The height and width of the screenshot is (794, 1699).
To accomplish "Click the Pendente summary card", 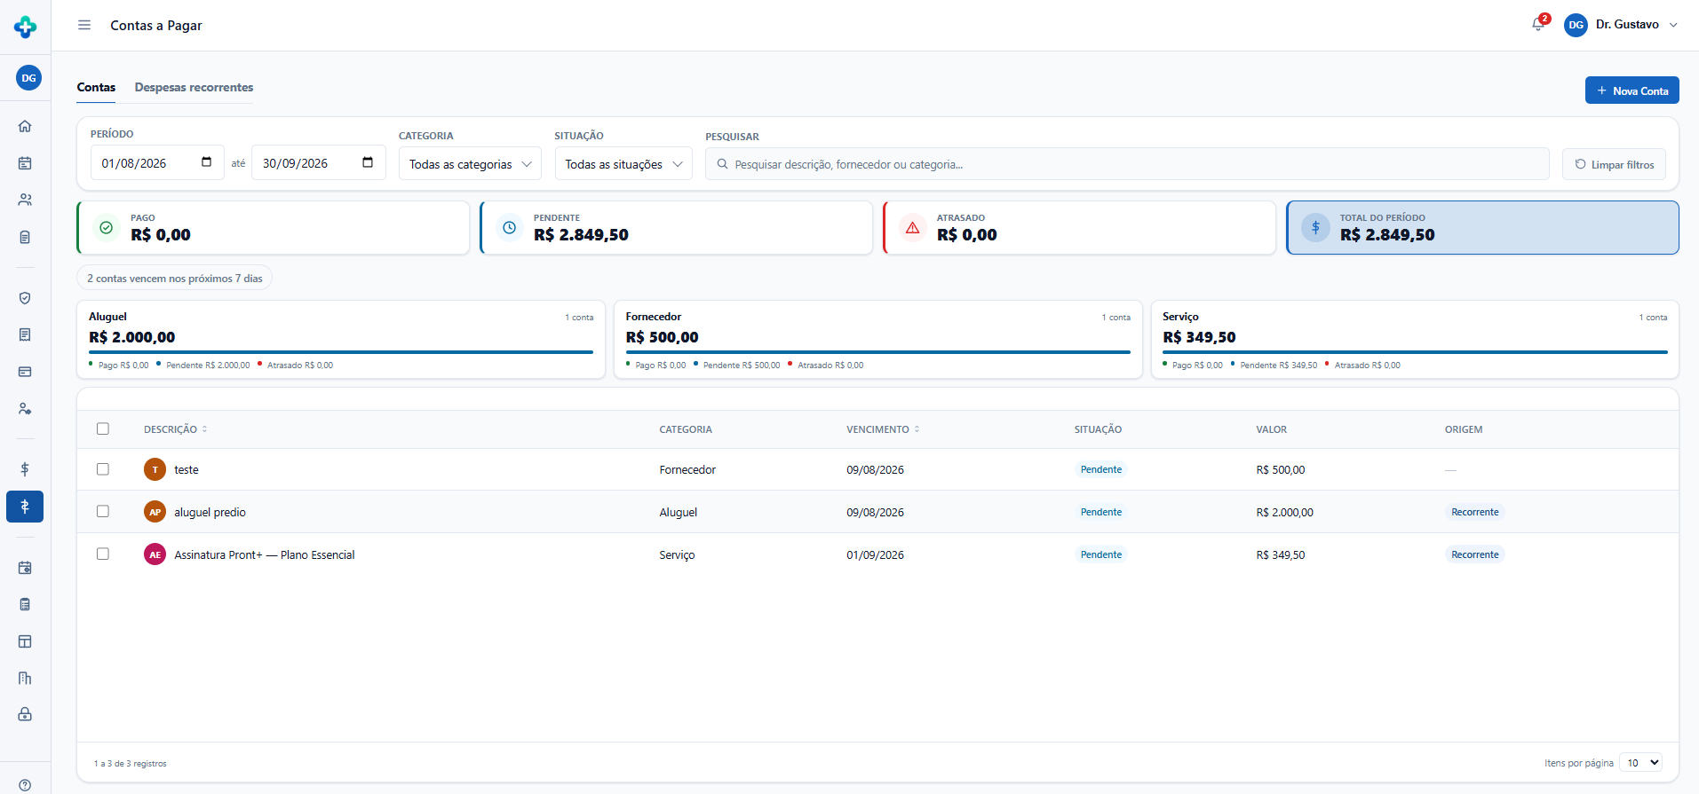I will (676, 228).
